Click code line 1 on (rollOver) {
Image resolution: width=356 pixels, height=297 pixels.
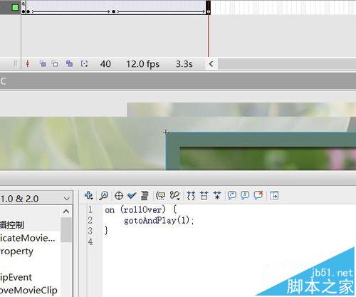click(140, 210)
